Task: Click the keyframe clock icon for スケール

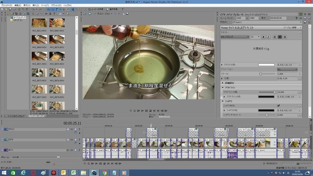Action: pyautogui.click(x=300, y=74)
